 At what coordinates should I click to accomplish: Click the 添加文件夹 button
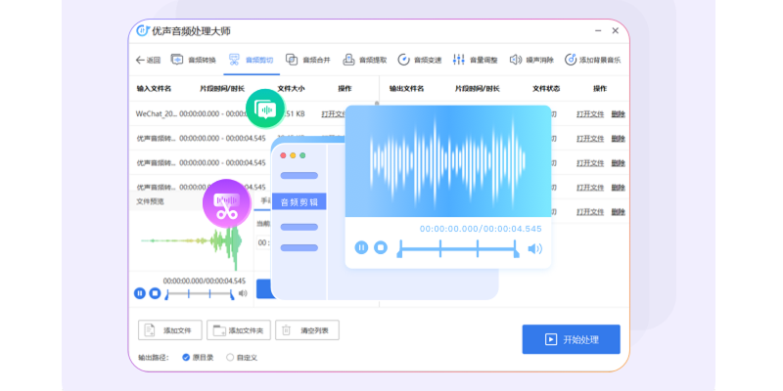click(239, 330)
